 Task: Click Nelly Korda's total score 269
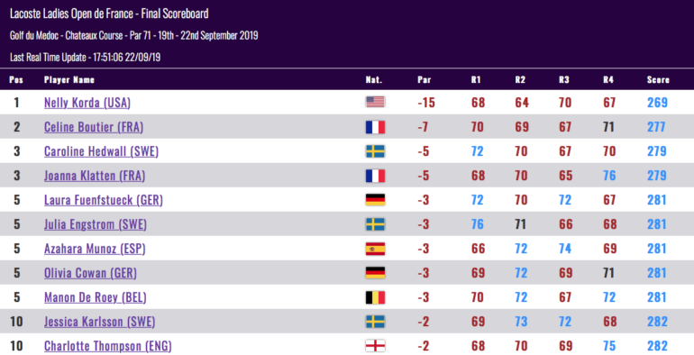[x=657, y=103]
